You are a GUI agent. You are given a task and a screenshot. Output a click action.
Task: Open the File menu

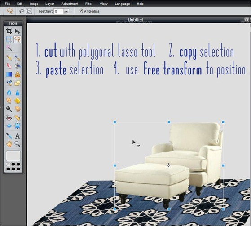7,4
